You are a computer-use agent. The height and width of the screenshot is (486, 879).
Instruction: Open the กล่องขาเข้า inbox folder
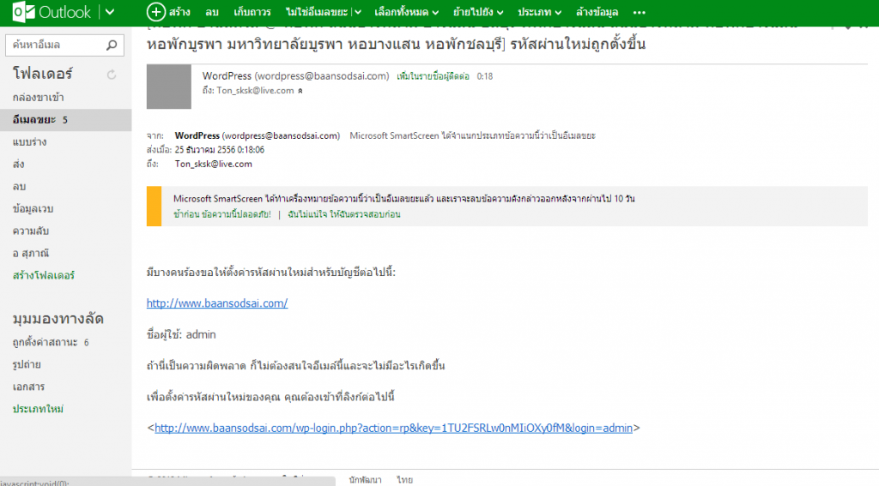(38, 98)
